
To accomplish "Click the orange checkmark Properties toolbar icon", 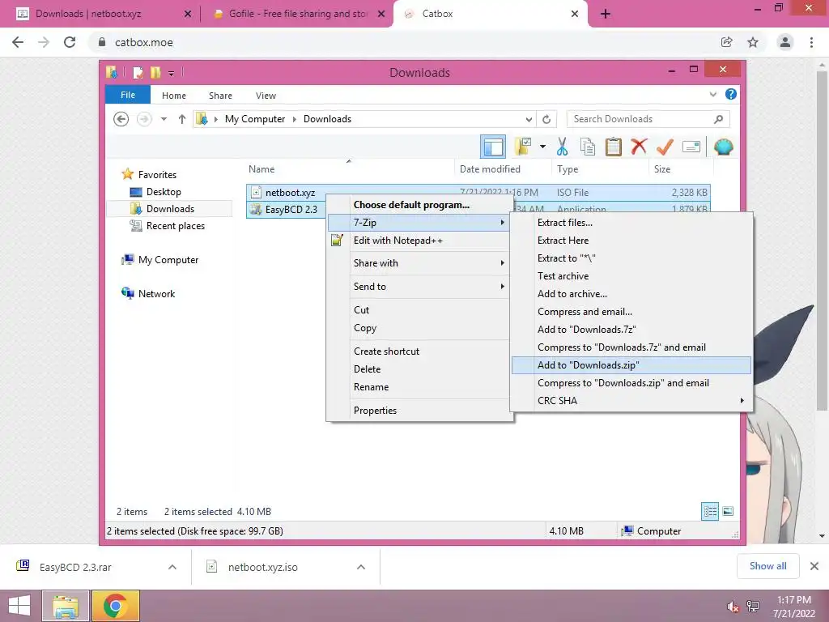I will coord(665,147).
